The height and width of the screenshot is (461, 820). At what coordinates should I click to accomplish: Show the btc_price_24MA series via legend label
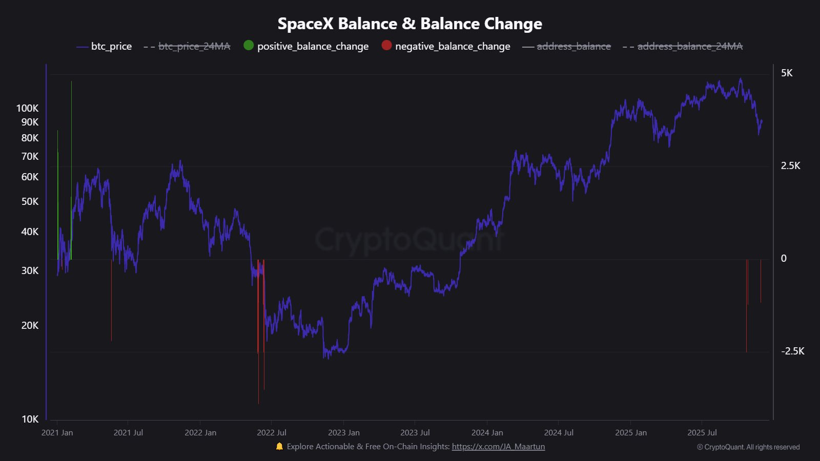(x=194, y=46)
